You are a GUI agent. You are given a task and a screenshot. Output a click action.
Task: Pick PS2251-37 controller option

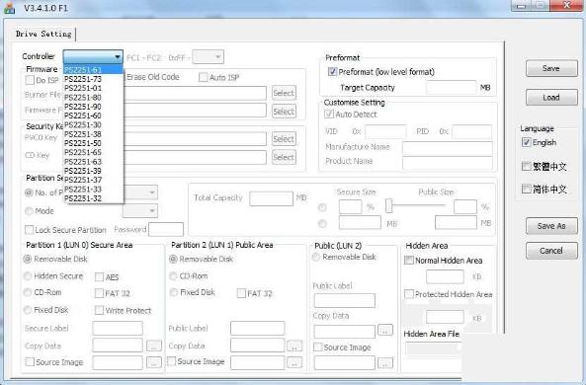pyautogui.click(x=93, y=180)
